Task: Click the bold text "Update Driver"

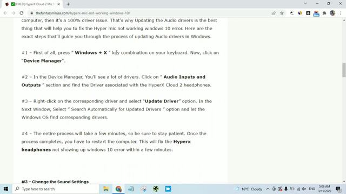Action: coord(162,101)
